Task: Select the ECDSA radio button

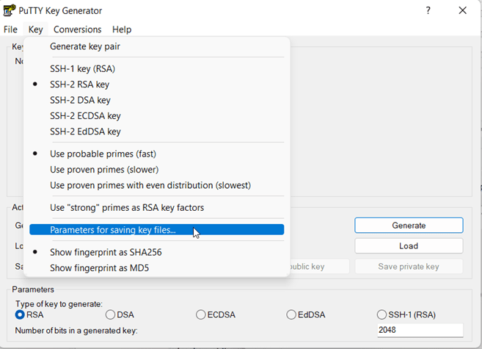Action: pos(201,315)
